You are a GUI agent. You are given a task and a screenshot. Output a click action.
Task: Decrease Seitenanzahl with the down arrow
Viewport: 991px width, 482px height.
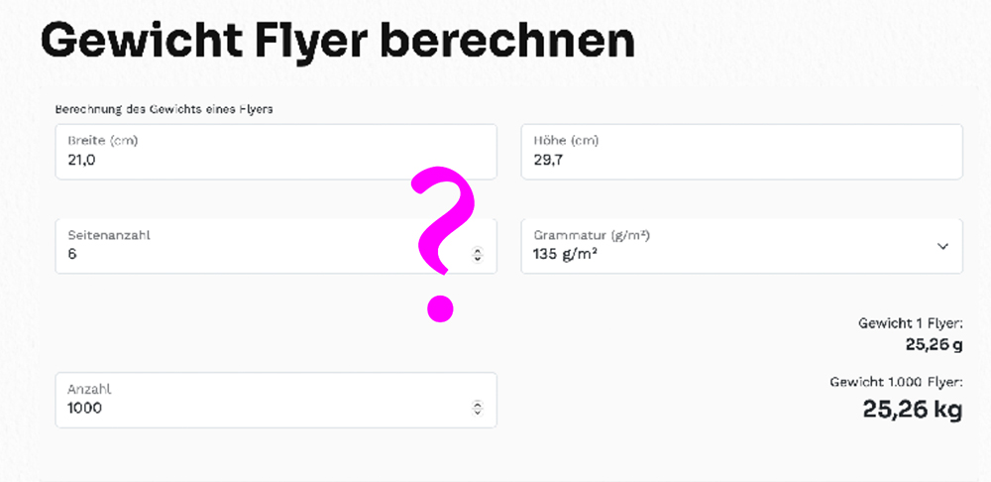[x=478, y=259]
